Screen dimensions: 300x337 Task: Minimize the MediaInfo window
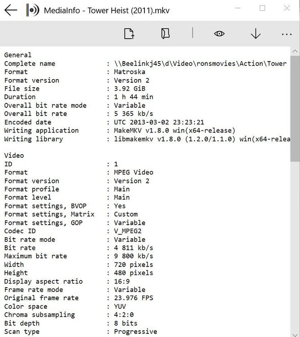pyautogui.click(x=238, y=8)
